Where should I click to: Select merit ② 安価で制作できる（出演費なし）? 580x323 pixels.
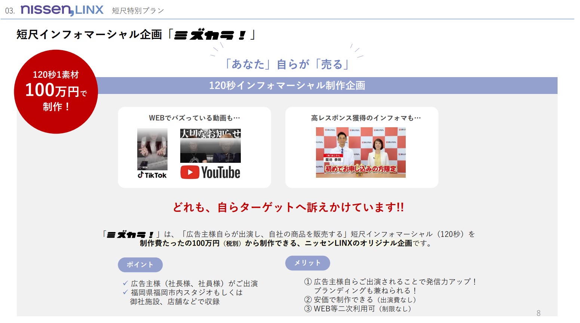click(360, 300)
